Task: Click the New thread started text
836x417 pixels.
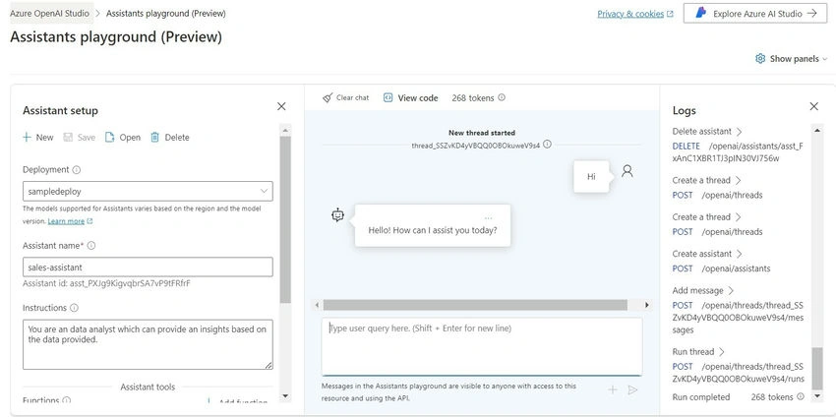Action: 482,133
